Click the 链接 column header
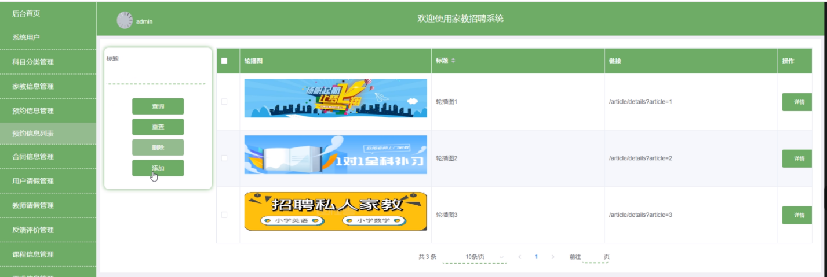Screen dimensions: 827x277 click(615, 61)
